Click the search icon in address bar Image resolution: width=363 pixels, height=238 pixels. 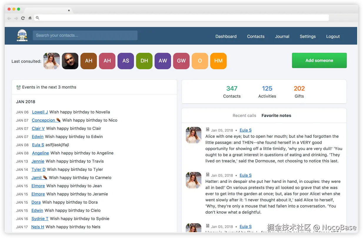pyautogui.click(x=37, y=18)
